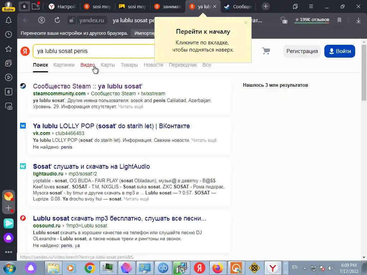Open tab count 6 icon in sidebar

pyautogui.click(x=9, y=92)
